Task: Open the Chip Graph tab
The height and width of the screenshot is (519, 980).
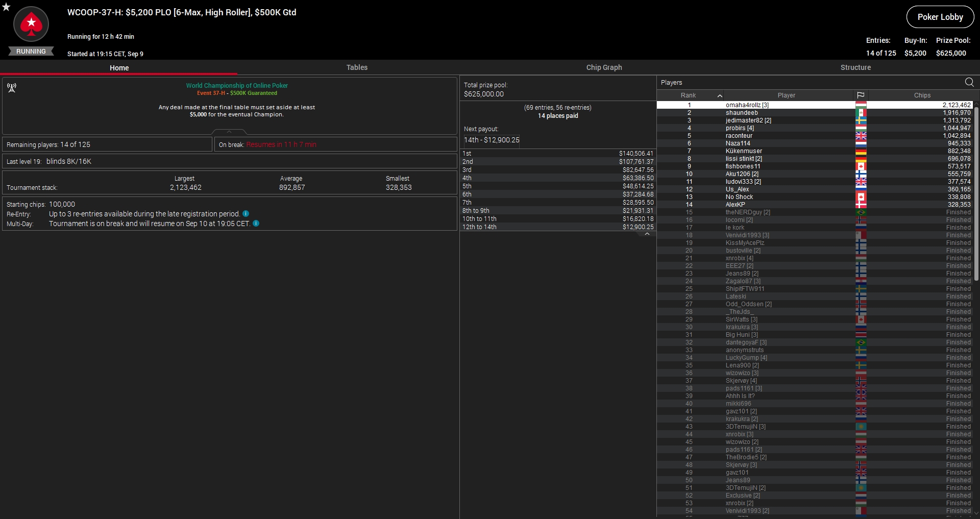Action: tap(604, 67)
